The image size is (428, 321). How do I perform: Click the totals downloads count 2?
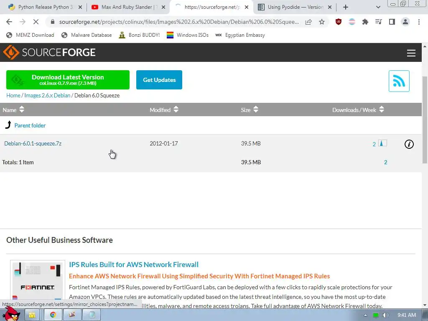point(385,162)
